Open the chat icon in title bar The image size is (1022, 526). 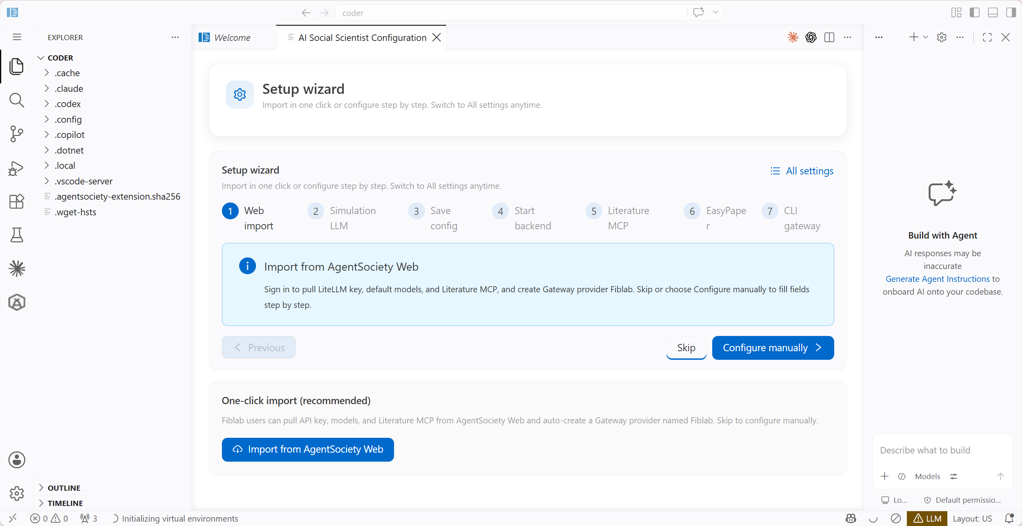699,12
